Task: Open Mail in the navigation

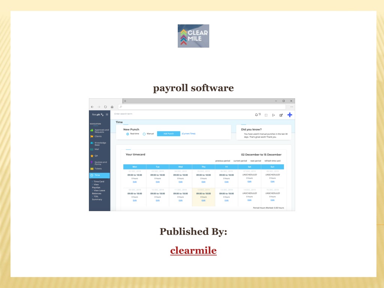Action: coord(95,149)
